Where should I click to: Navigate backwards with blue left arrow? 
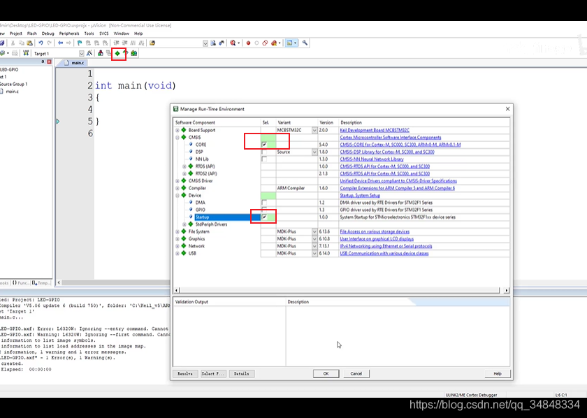click(x=60, y=43)
